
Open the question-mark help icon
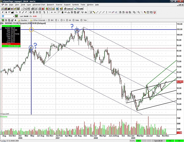(x=61, y=8)
